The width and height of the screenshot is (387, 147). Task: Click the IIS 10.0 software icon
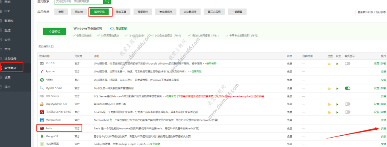click(42, 63)
